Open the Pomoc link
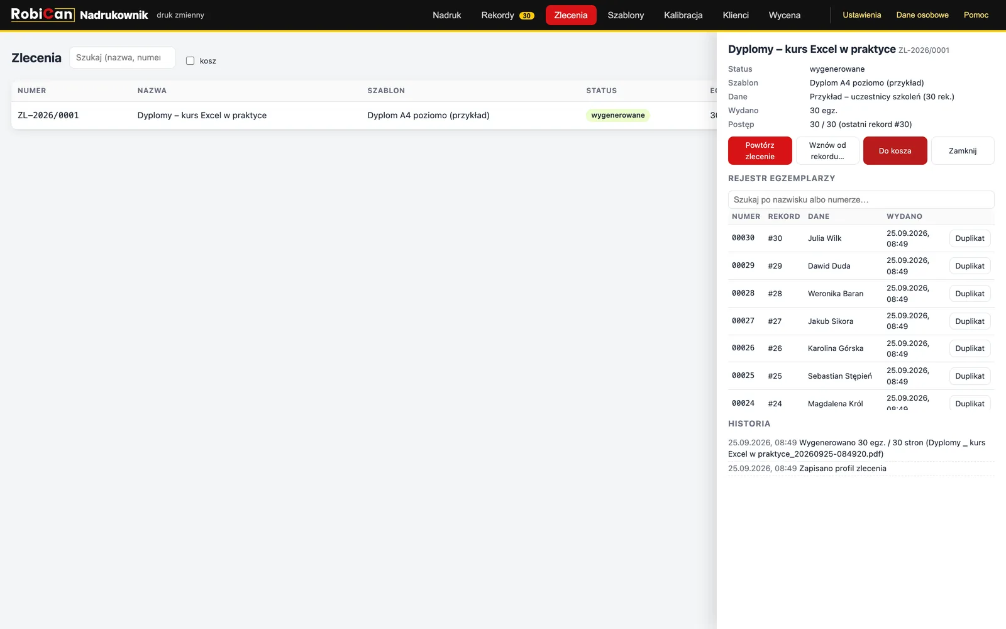This screenshot has width=1006, height=629. coord(976,15)
